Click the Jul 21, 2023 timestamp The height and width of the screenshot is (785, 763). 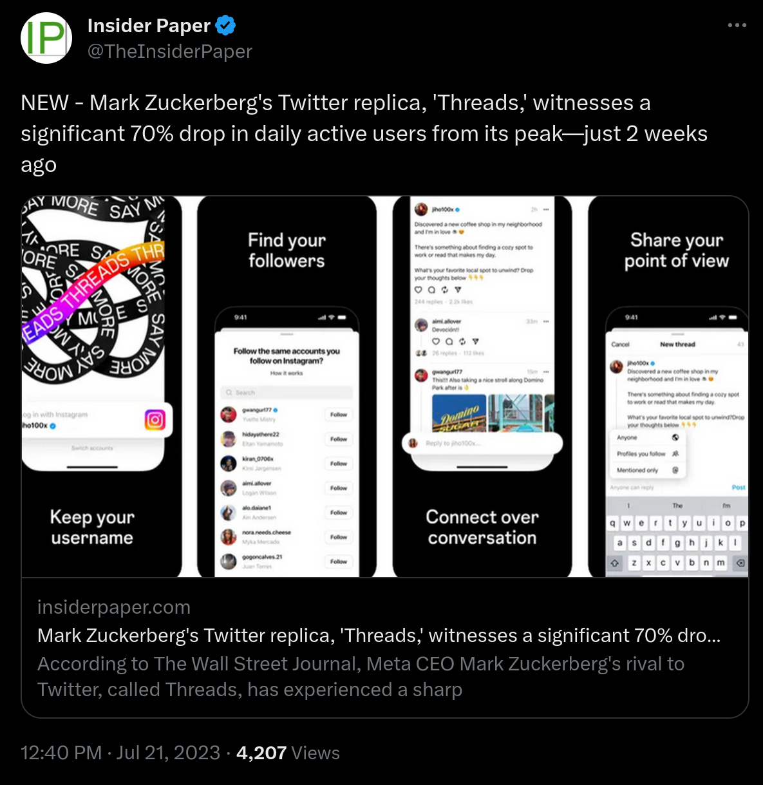(168, 753)
